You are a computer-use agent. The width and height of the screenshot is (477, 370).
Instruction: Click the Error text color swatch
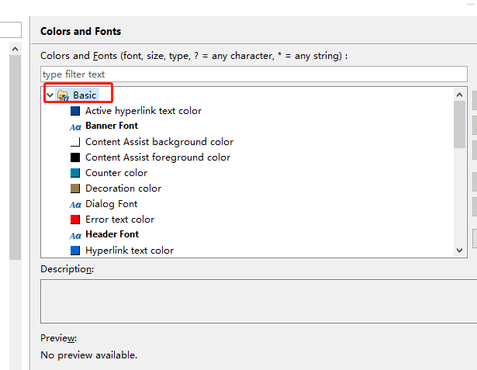pyautogui.click(x=75, y=220)
